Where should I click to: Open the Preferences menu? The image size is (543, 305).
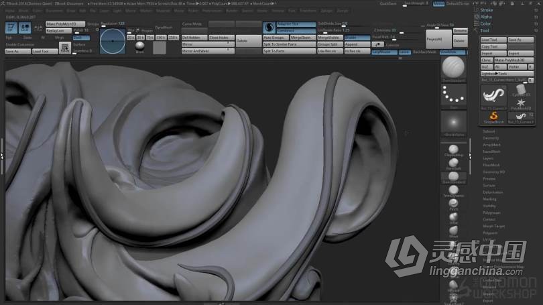point(212,11)
